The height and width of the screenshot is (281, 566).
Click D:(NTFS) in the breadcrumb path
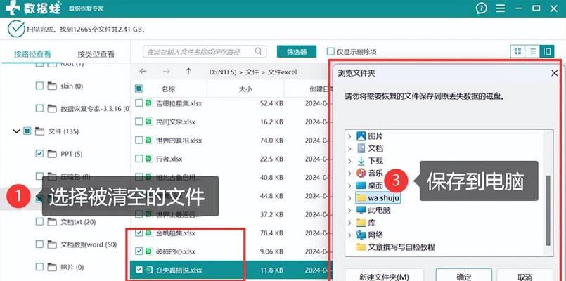(x=223, y=72)
